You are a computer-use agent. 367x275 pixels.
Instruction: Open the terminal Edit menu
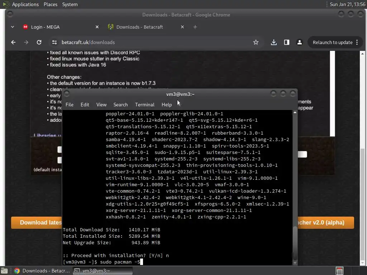[x=85, y=105]
